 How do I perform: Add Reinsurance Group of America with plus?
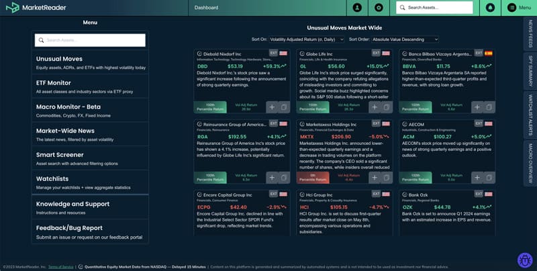(x=272, y=178)
